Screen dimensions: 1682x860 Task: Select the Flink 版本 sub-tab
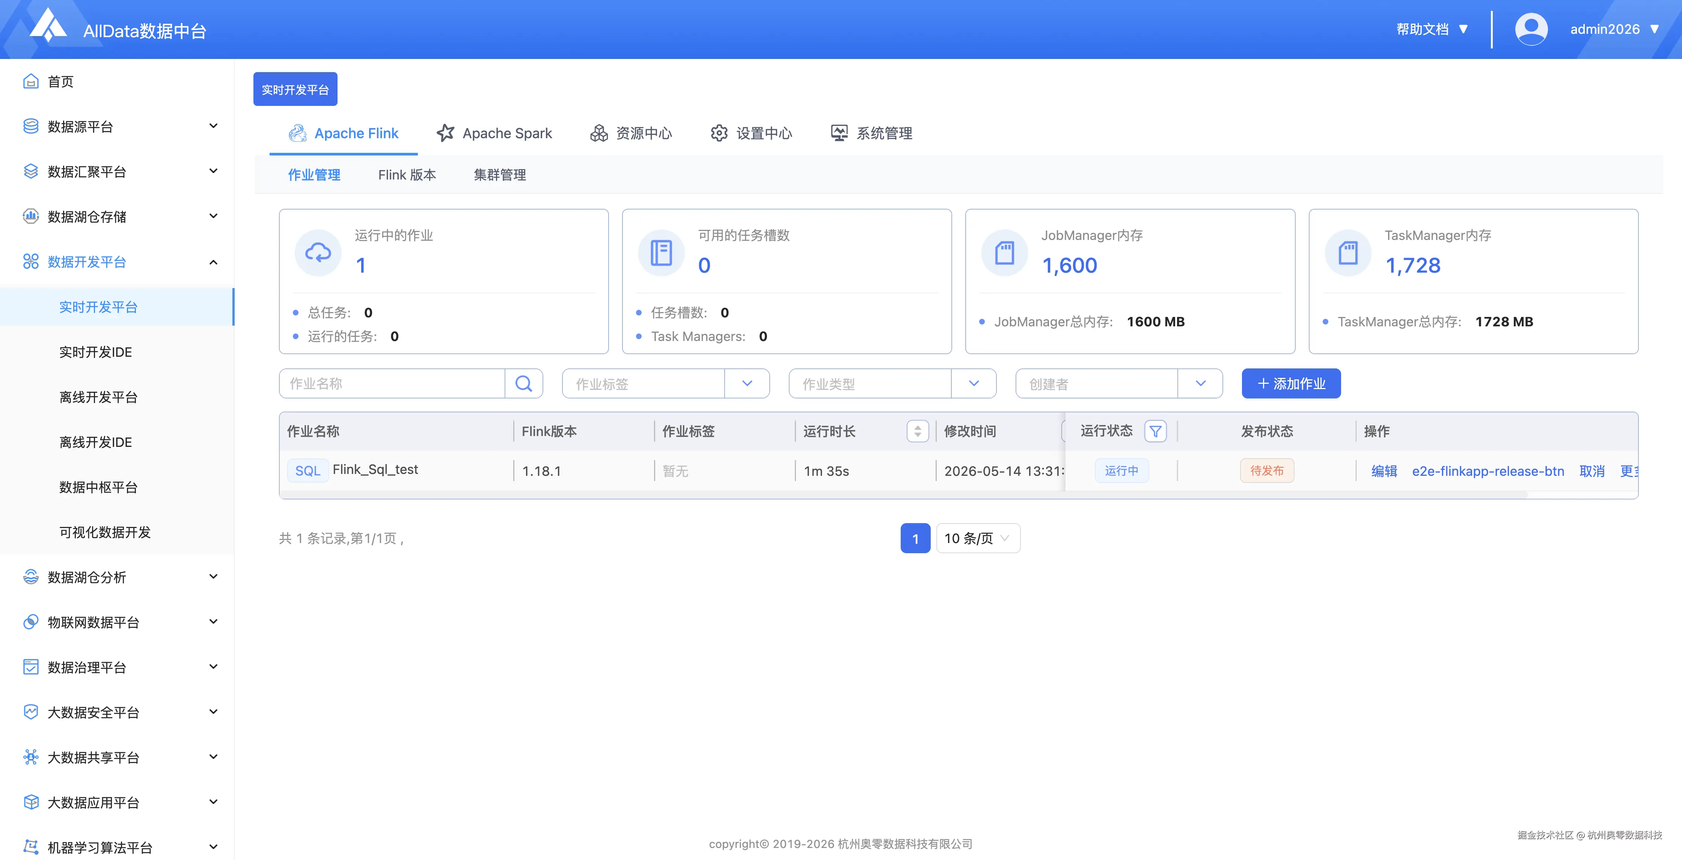click(407, 175)
